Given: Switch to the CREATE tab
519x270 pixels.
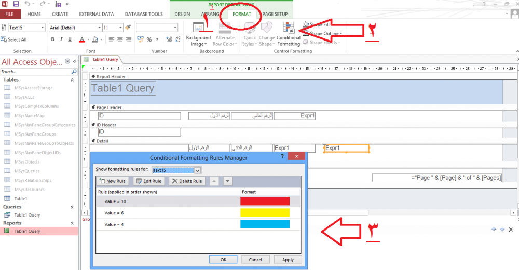Looking at the screenshot, I should pyautogui.click(x=60, y=14).
